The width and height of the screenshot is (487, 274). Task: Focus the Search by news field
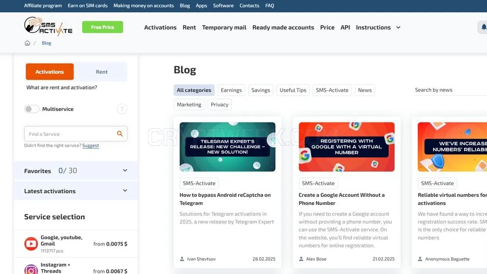[450, 90]
